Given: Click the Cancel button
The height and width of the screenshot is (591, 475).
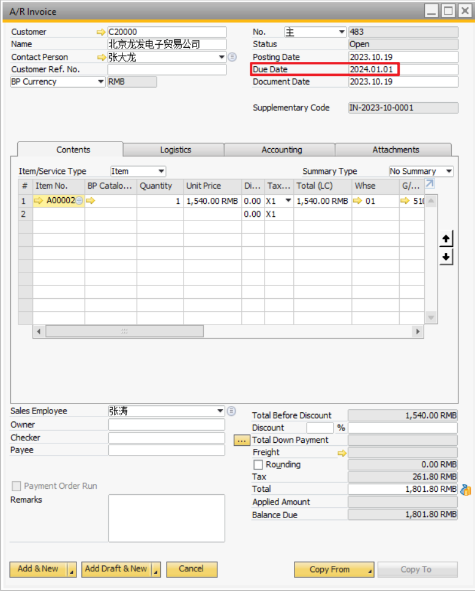Looking at the screenshot, I should (192, 569).
